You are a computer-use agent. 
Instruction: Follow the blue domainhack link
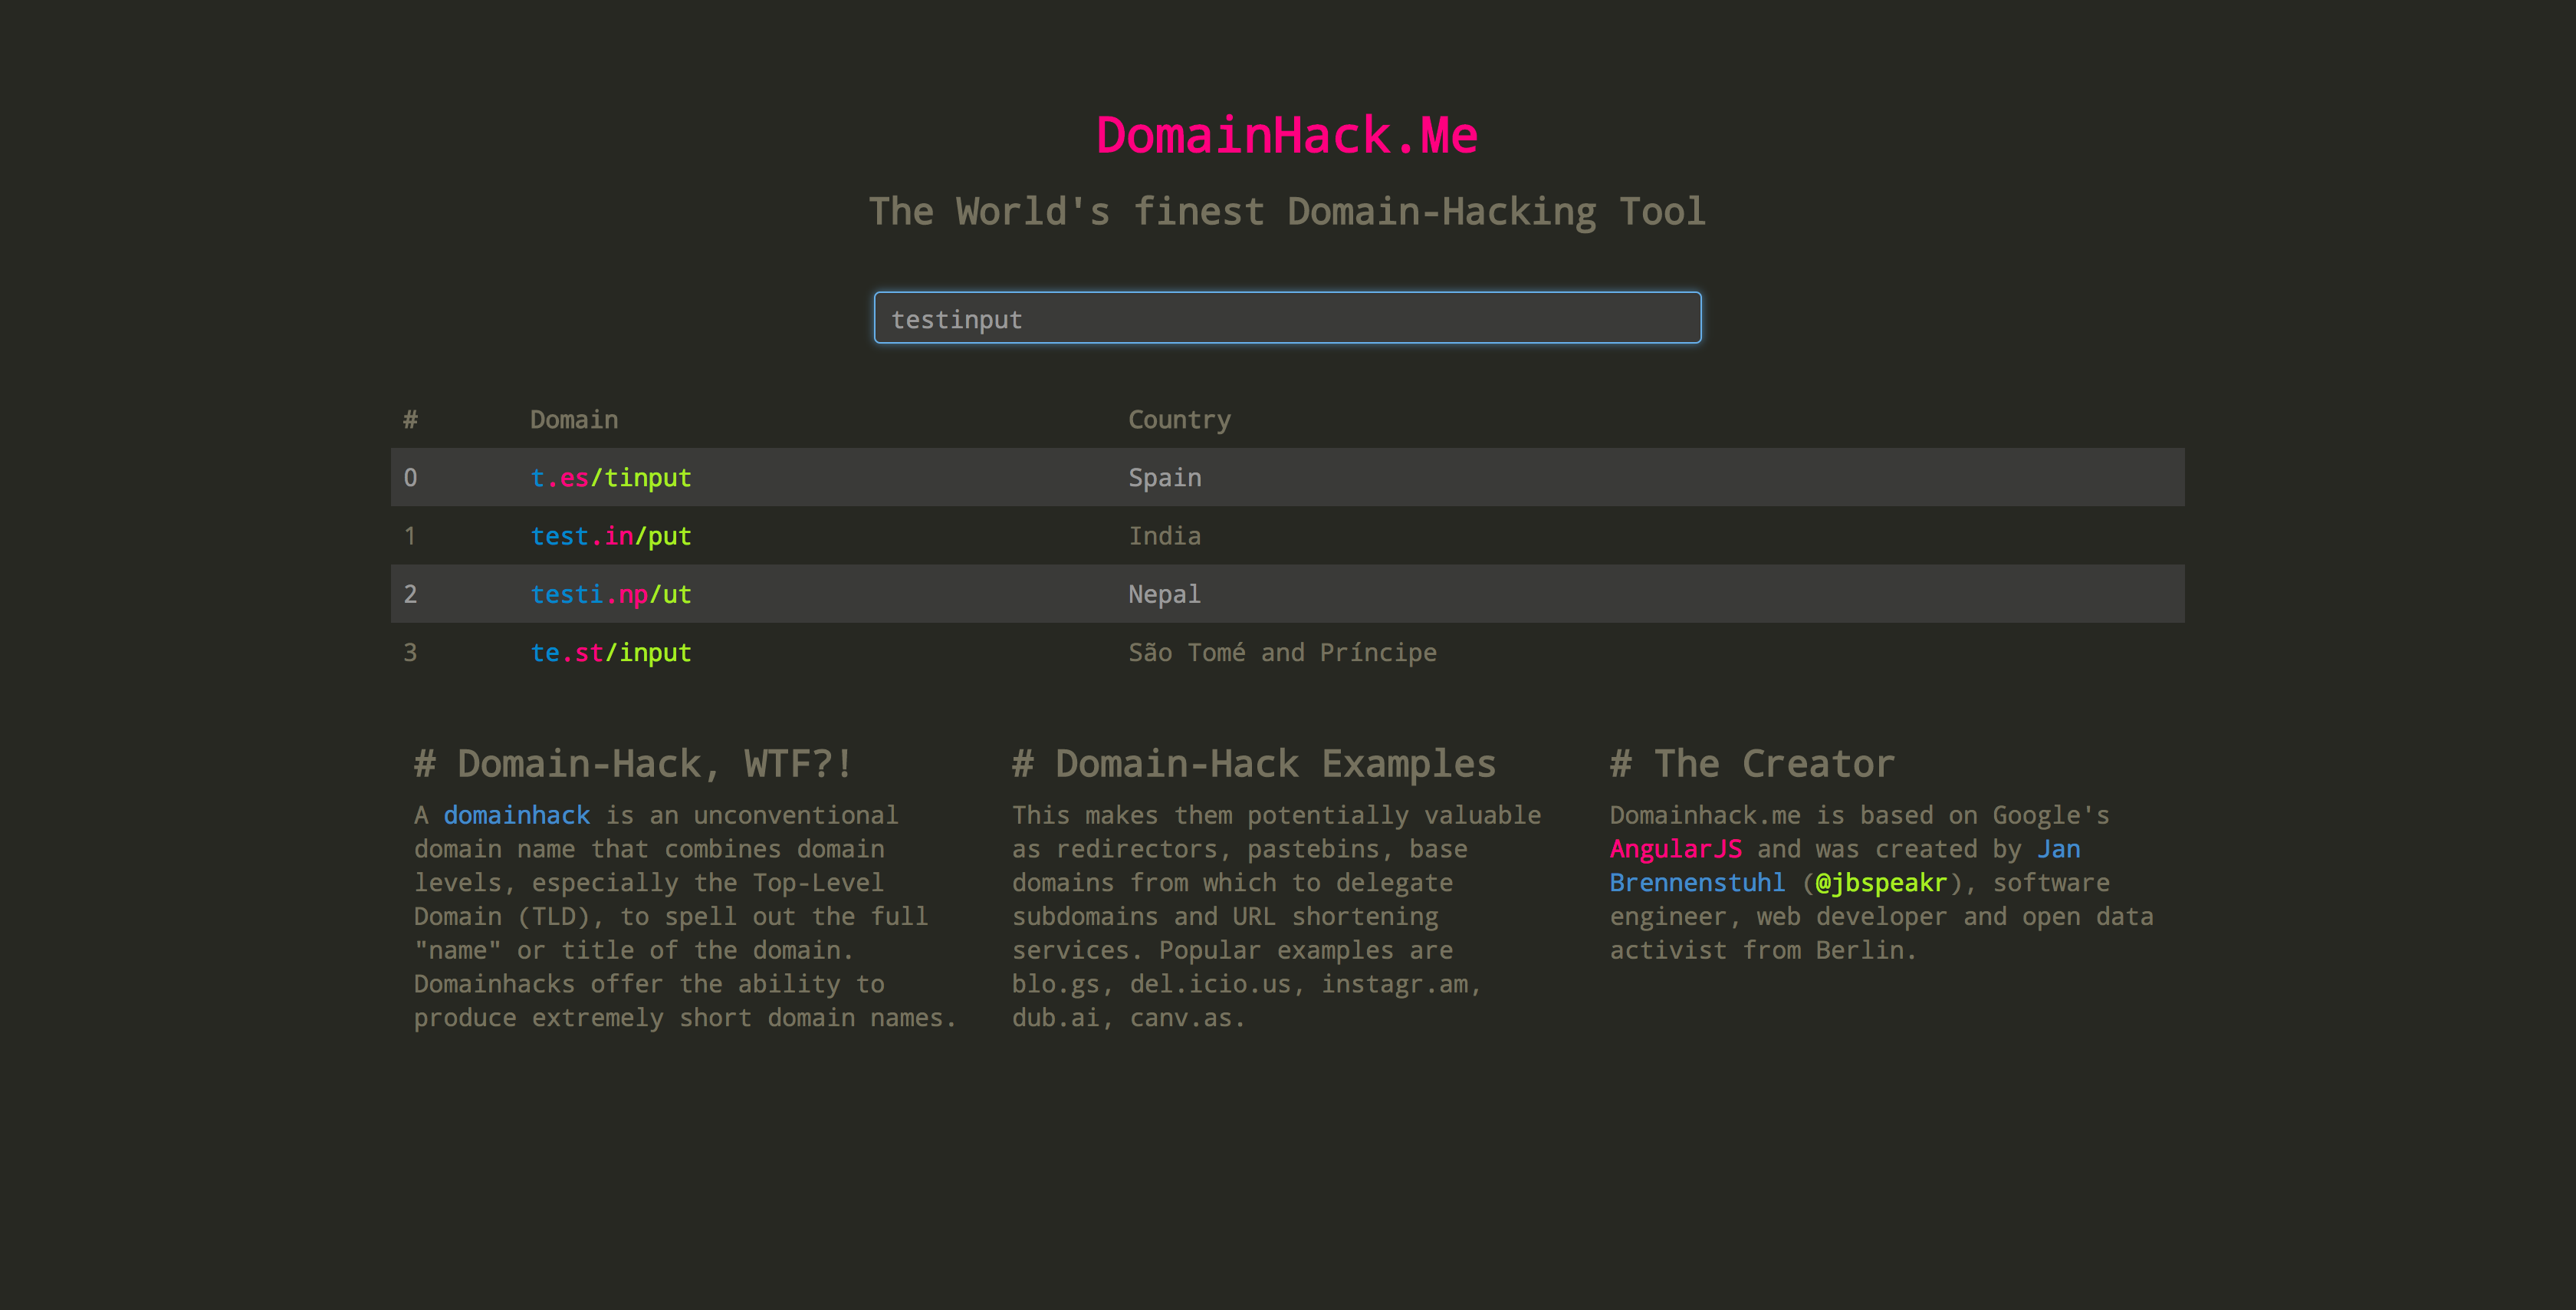pyautogui.click(x=516, y=815)
